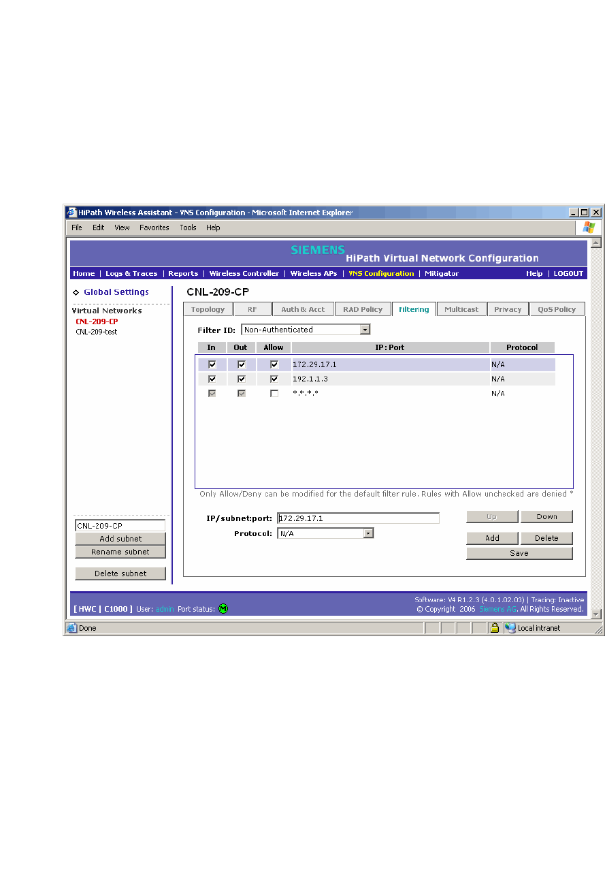605x895 pixels.
Task: Click the Local intranet zone icon
Action: coord(510,628)
